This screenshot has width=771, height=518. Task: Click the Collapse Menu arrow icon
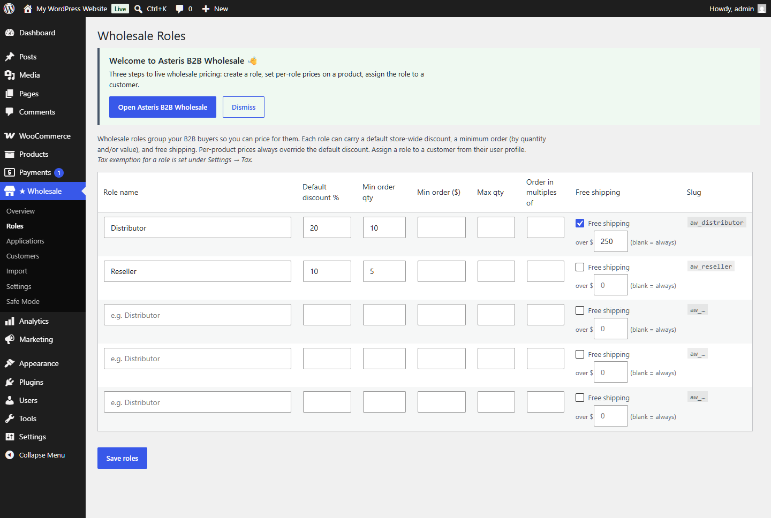10,455
